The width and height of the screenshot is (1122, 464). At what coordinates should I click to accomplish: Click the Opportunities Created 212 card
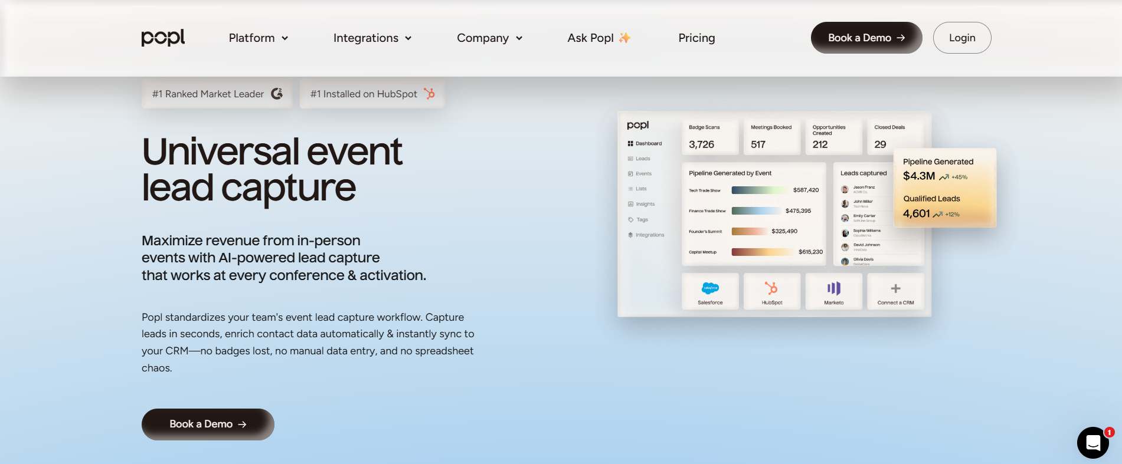[x=834, y=137]
